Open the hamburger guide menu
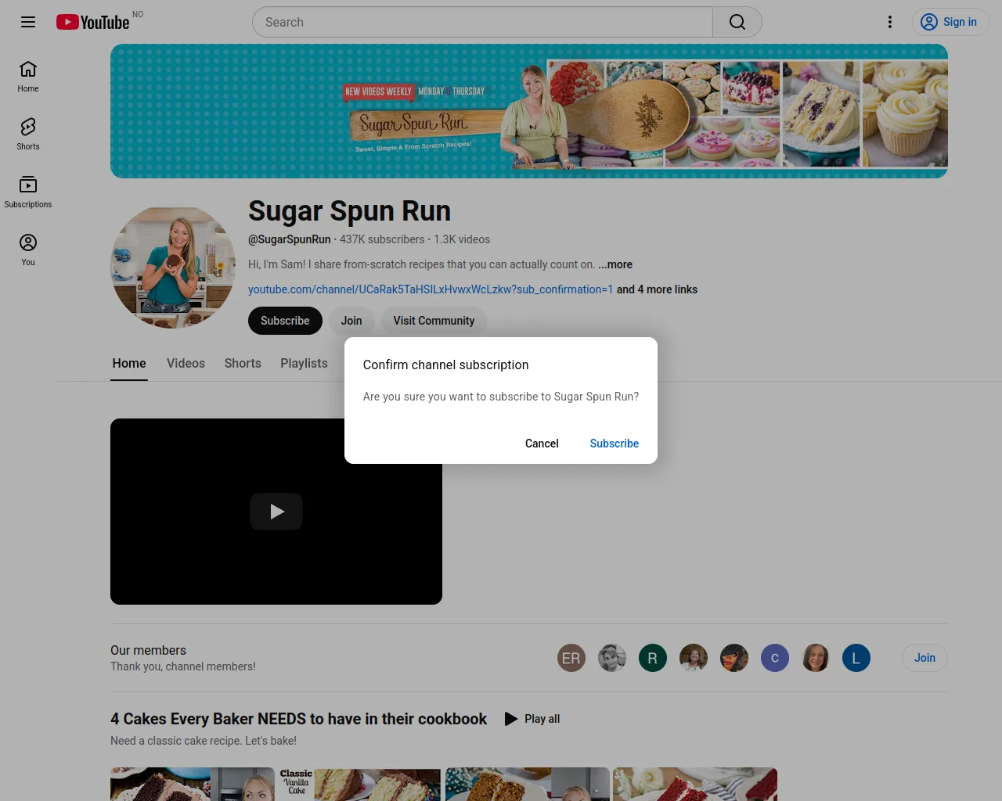The image size is (1002, 801). [28, 22]
